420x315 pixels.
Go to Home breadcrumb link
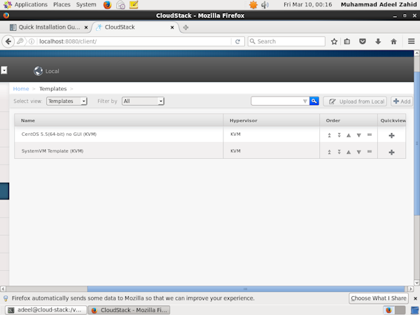pos(21,89)
